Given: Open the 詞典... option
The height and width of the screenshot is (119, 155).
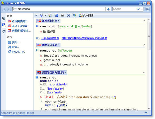Looking at the screenshot, I should point(14,42).
